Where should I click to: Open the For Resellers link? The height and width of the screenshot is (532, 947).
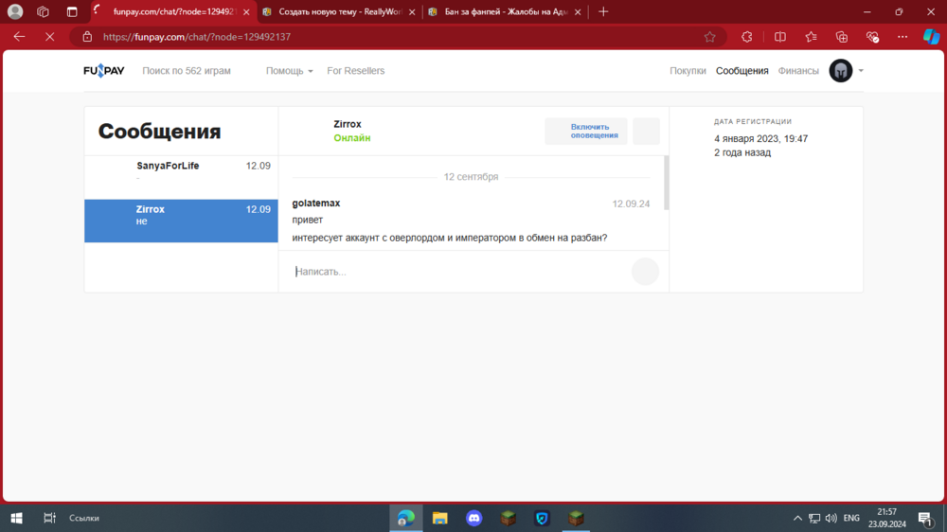(355, 71)
